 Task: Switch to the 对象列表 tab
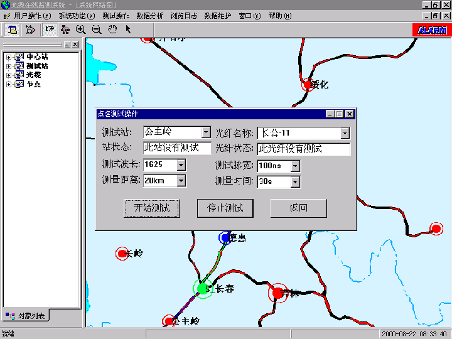[x=25, y=316]
